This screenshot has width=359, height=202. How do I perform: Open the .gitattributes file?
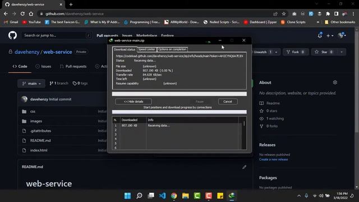point(40,131)
